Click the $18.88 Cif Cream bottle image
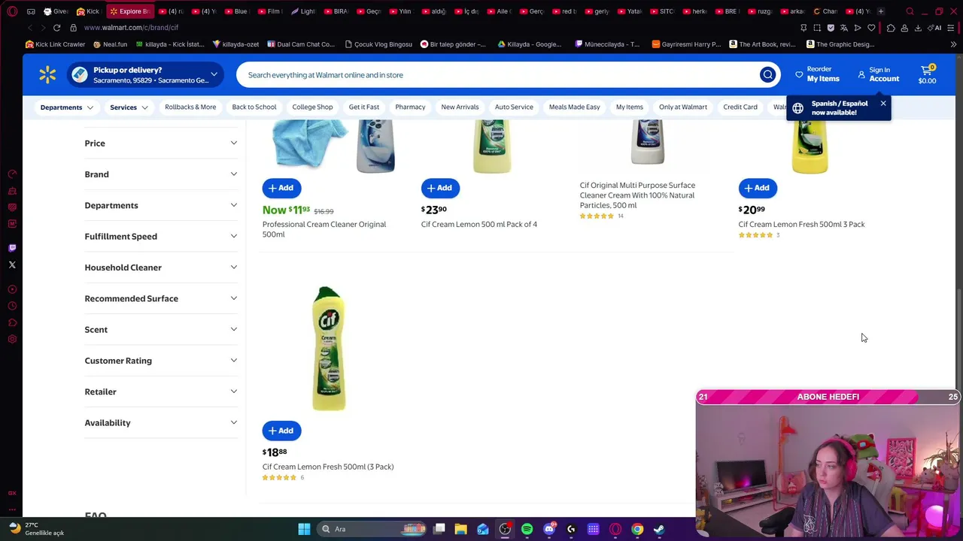The width and height of the screenshot is (963, 541). 329,348
